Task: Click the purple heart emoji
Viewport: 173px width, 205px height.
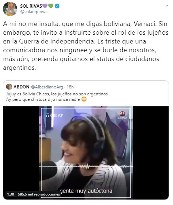Action: [45, 6]
